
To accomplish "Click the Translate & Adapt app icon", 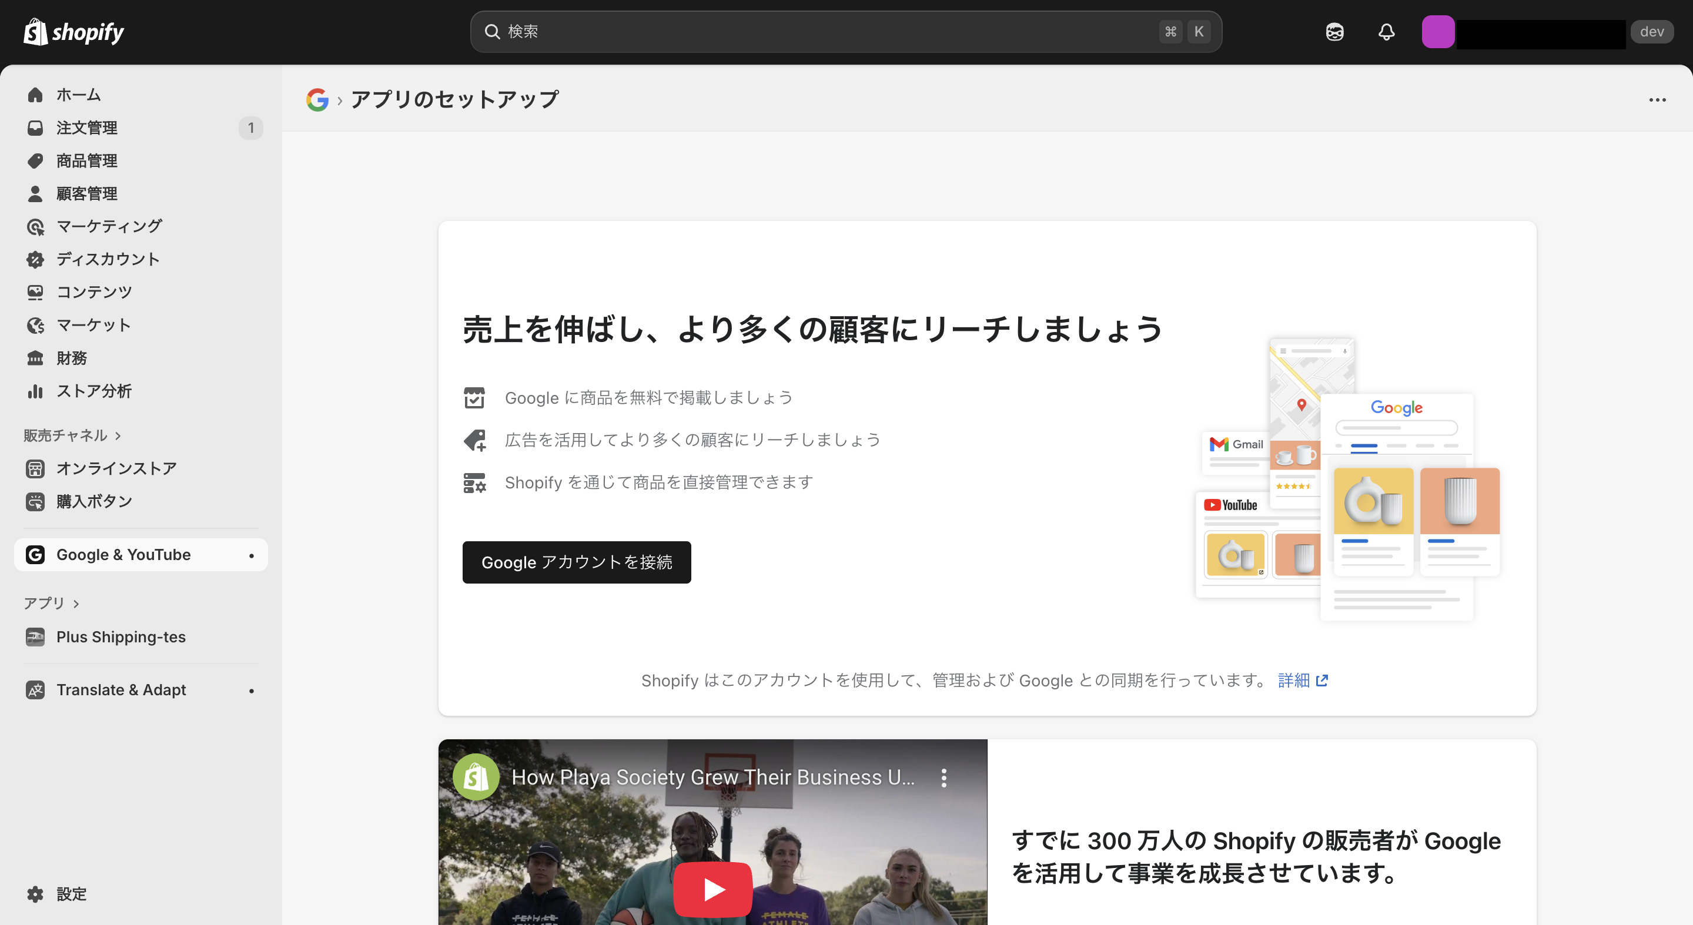I will click(35, 690).
